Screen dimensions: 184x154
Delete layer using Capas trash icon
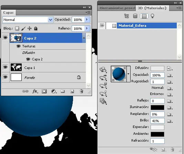(81, 91)
